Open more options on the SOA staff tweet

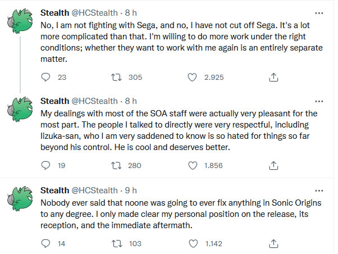(319, 101)
